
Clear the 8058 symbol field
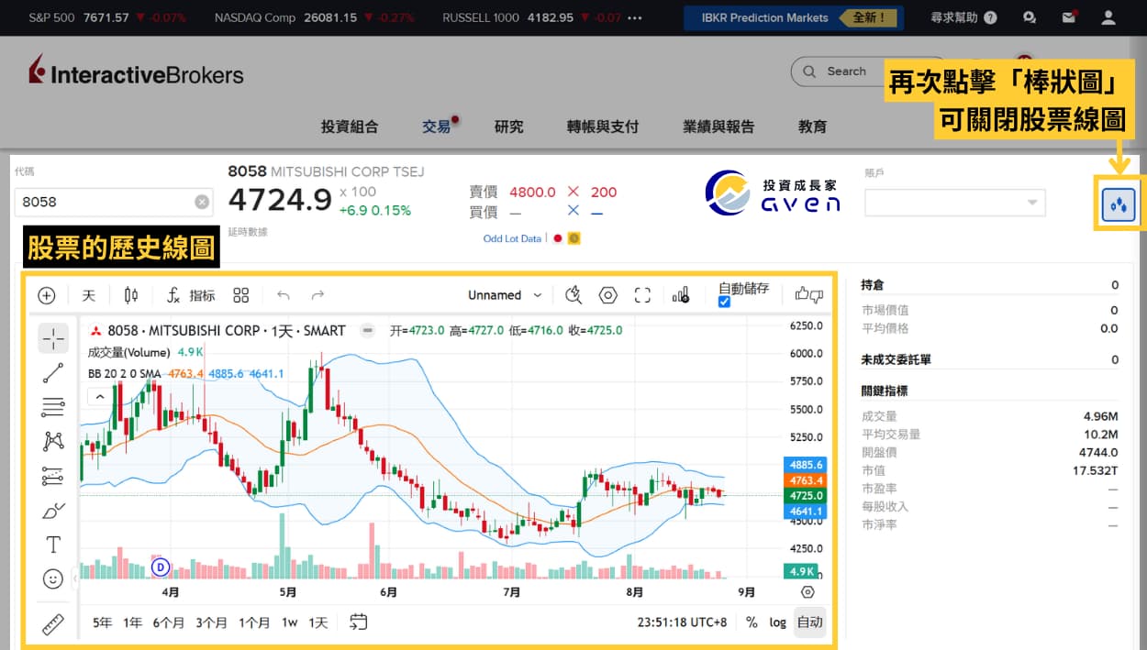click(x=202, y=203)
